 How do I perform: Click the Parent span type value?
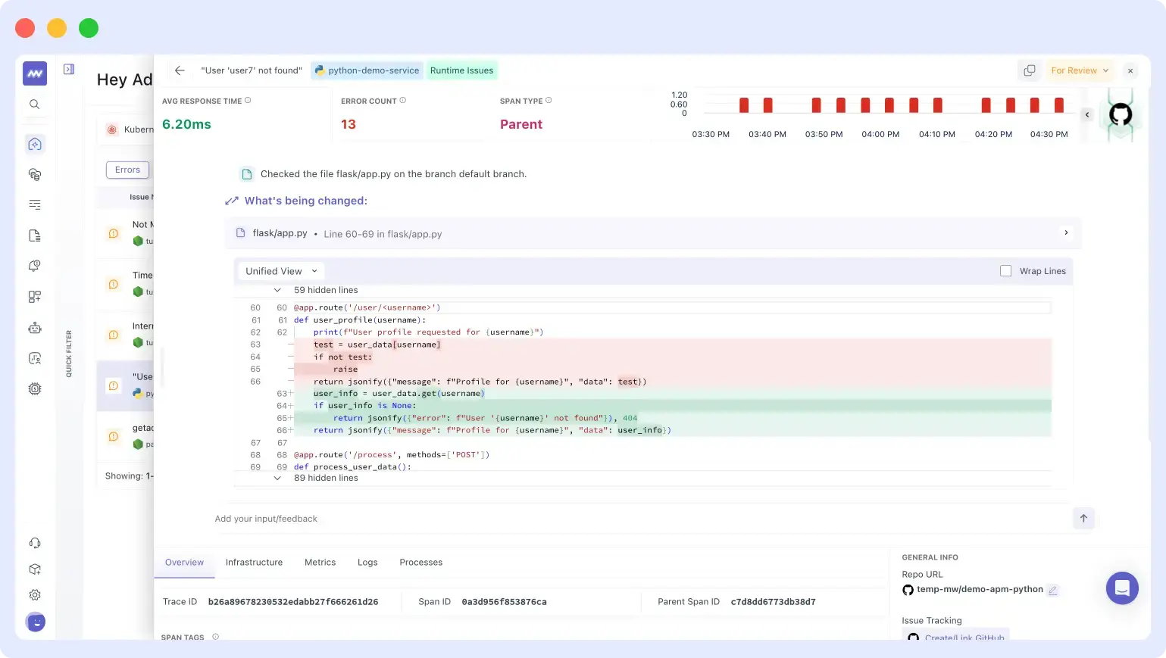pos(521,124)
